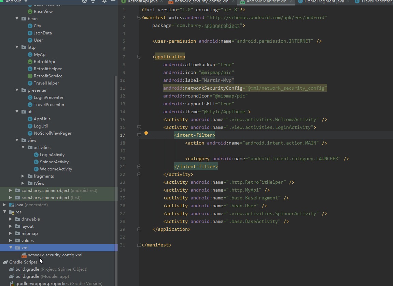Click '@style/AppTheme' value on line 14
Screen dimensions: 393x286
point(225,111)
